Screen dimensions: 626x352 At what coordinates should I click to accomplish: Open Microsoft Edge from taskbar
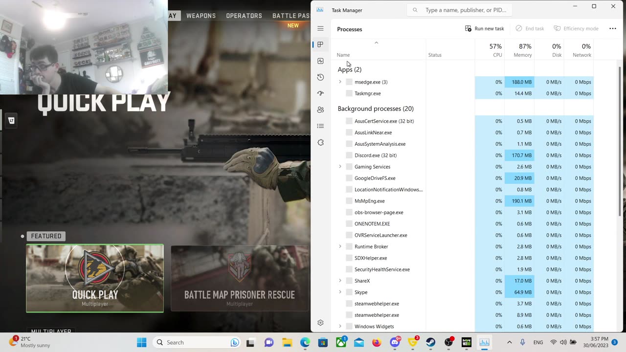coord(305,343)
